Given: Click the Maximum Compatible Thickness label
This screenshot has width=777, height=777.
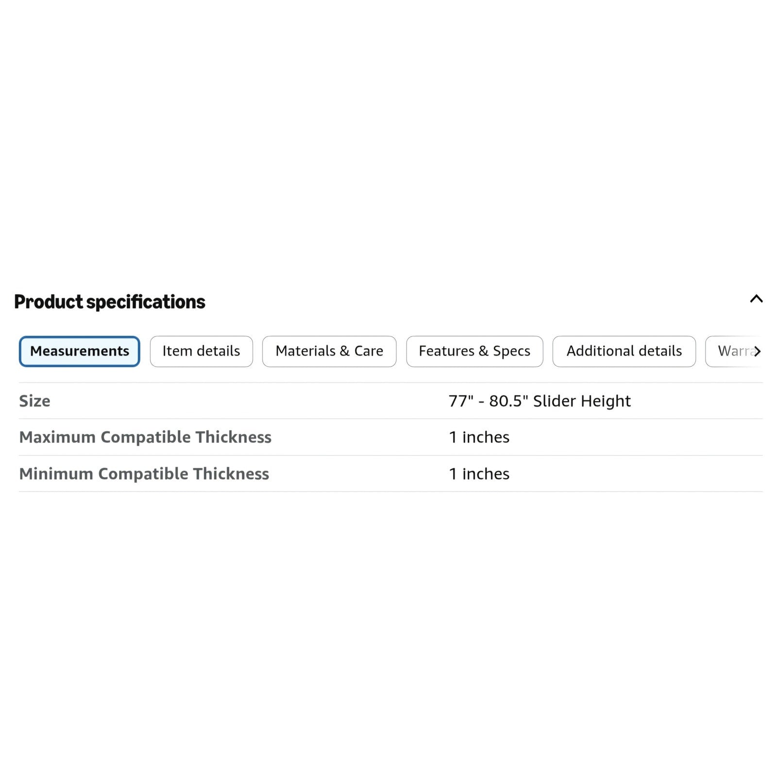Looking at the screenshot, I should [145, 437].
